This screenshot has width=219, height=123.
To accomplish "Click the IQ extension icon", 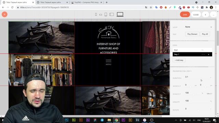I will (x=193, y=8).
